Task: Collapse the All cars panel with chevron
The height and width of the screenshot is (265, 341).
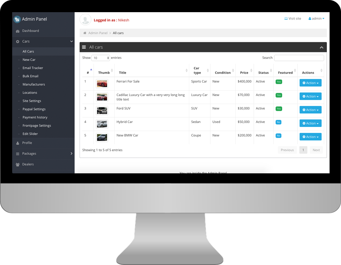Action: [321, 47]
